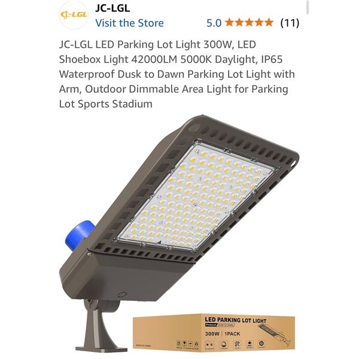Open the (11) reviews count

[290, 23]
